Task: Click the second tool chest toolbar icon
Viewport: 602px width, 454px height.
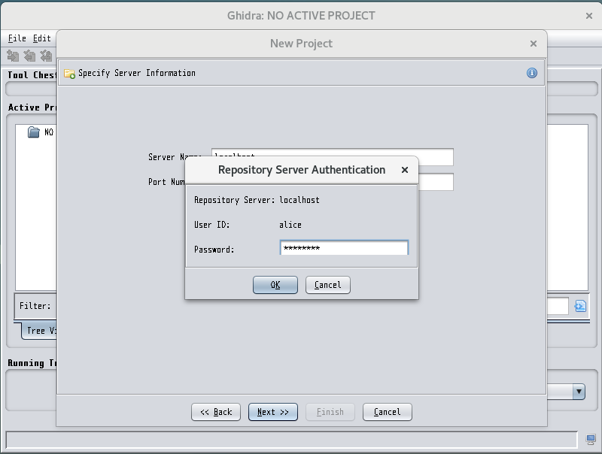Action: click(x=29, y=56)
